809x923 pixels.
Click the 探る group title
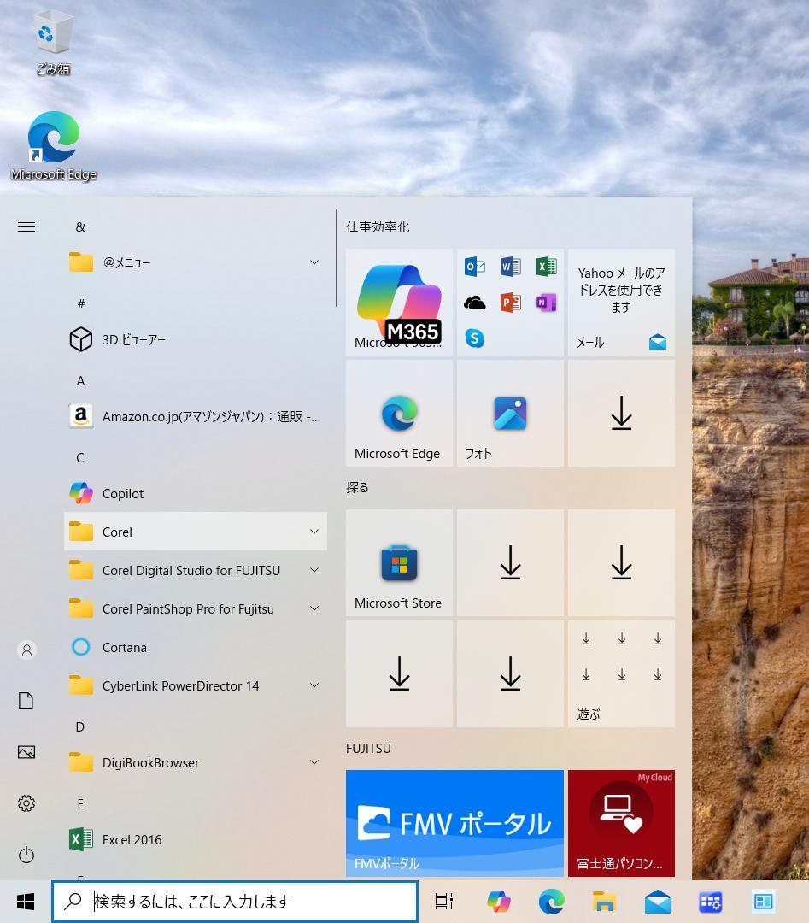357,487
